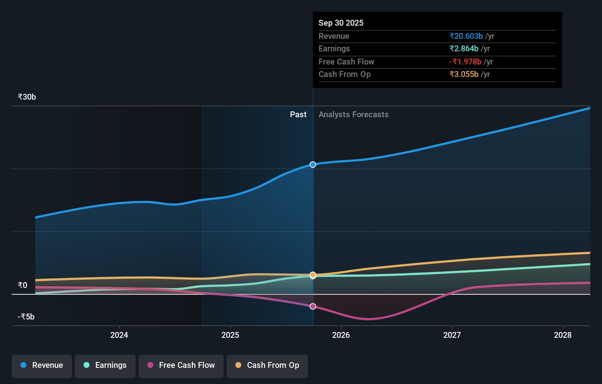Expand the Analysts Forecasts section

(353, 114)
